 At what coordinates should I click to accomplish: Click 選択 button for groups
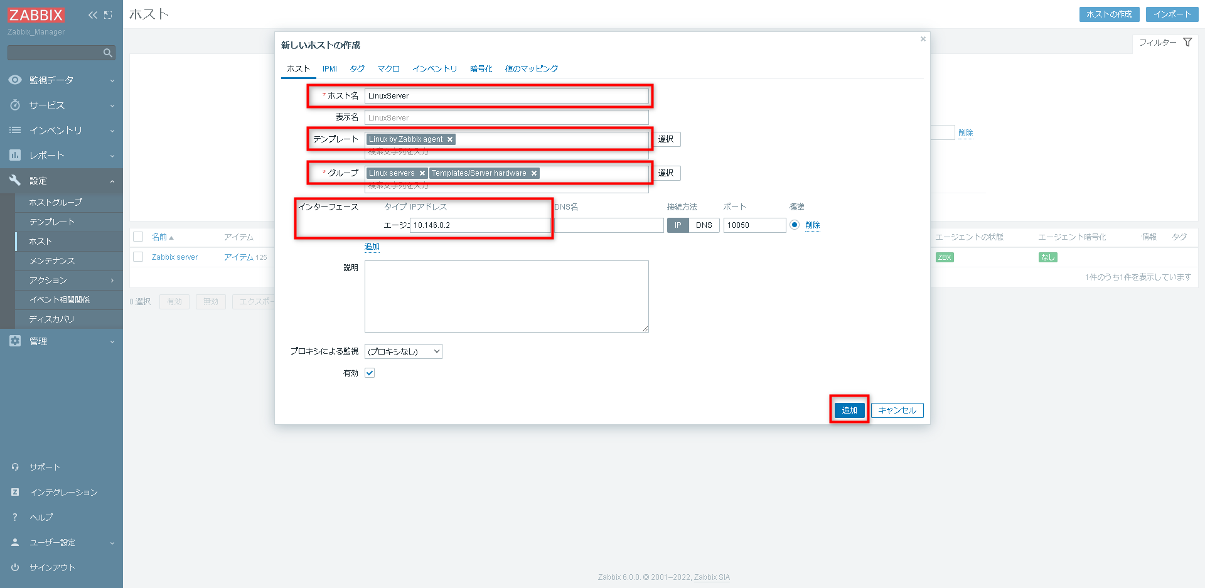pos(667,173)
